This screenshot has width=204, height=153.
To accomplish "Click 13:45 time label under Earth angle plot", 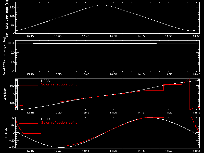I will pos(86,36).
